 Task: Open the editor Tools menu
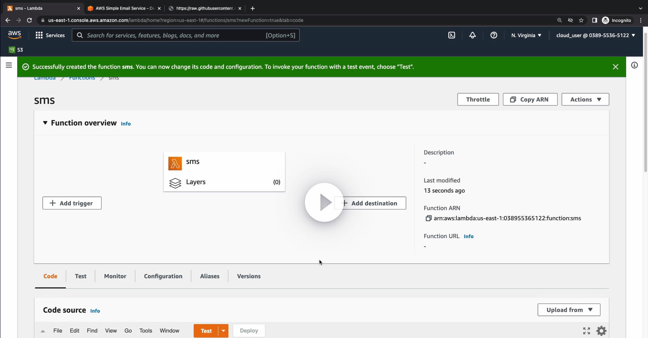pyautogui.click(x=146, y=331)
